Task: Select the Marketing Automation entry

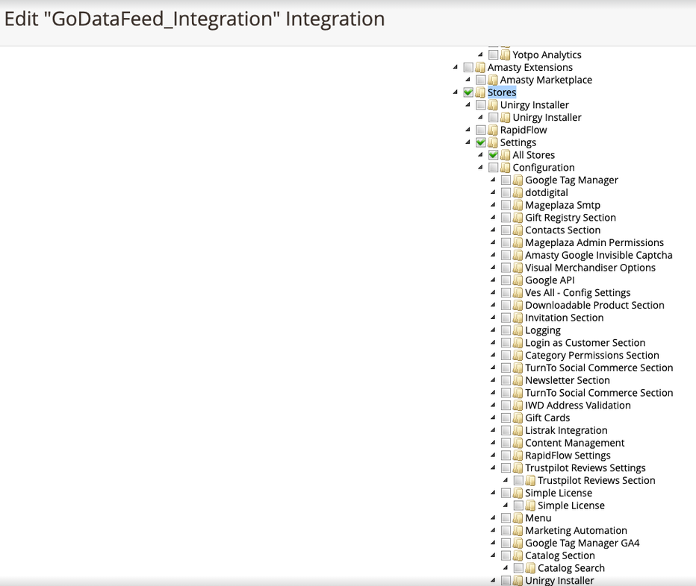Action: click(x=577, y=531)
